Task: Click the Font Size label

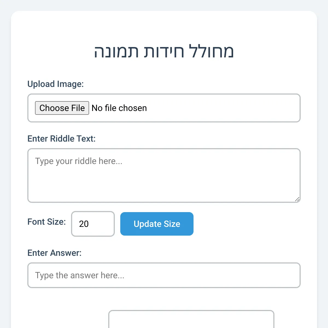Action: (46, 222)
